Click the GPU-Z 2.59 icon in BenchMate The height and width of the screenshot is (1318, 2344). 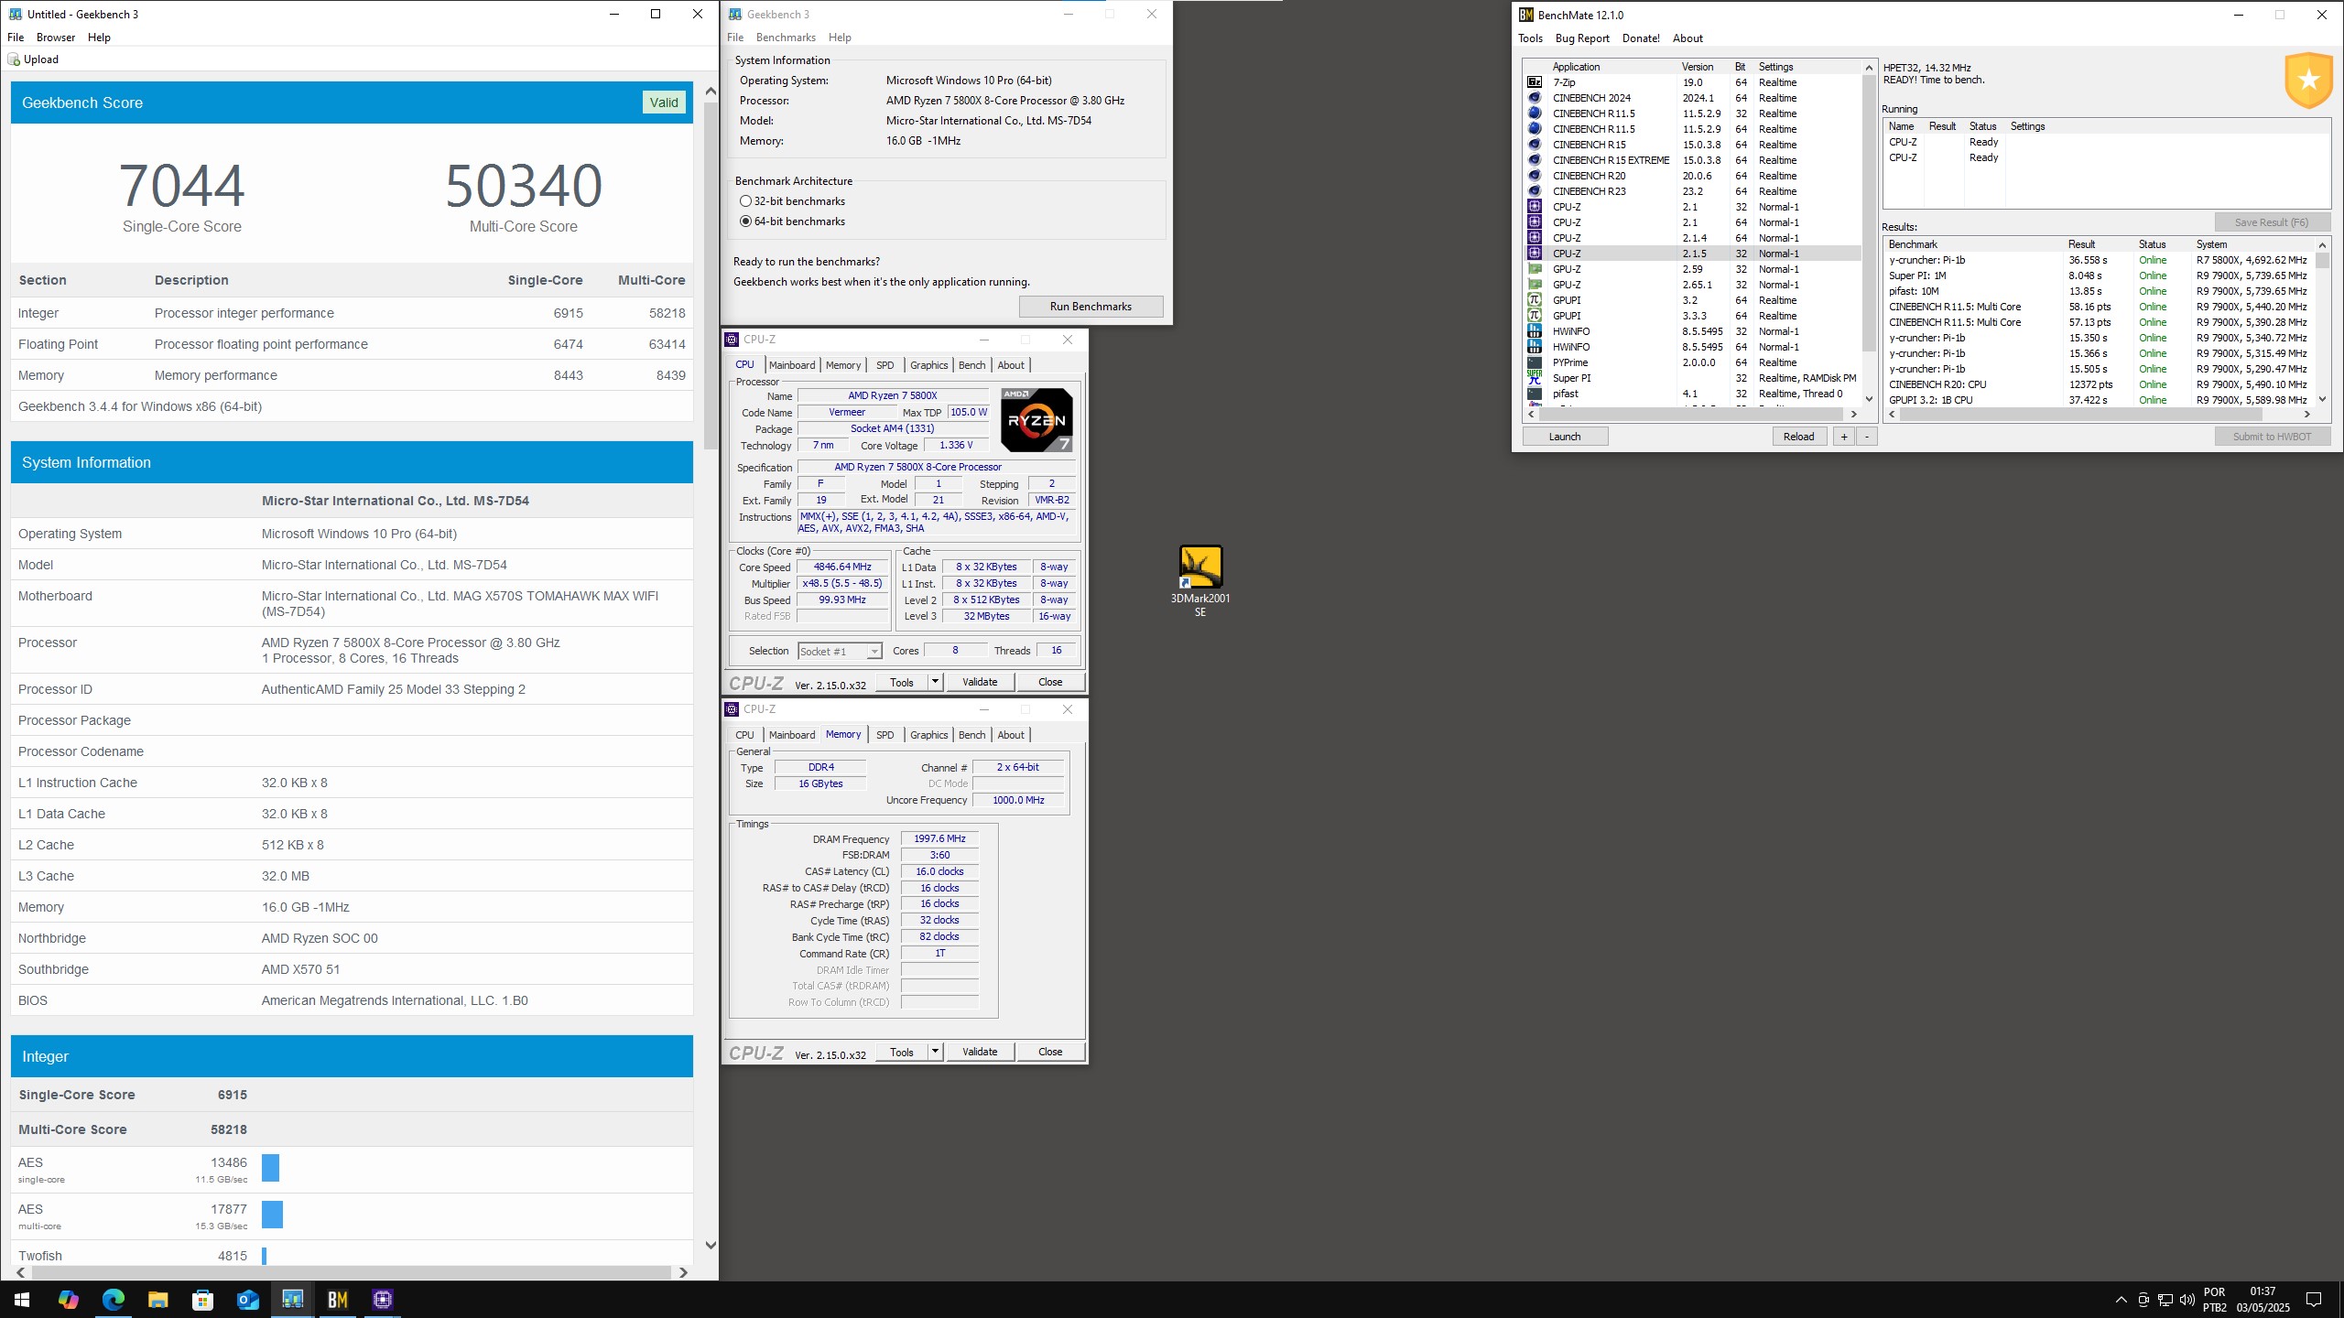(1535, 269)
